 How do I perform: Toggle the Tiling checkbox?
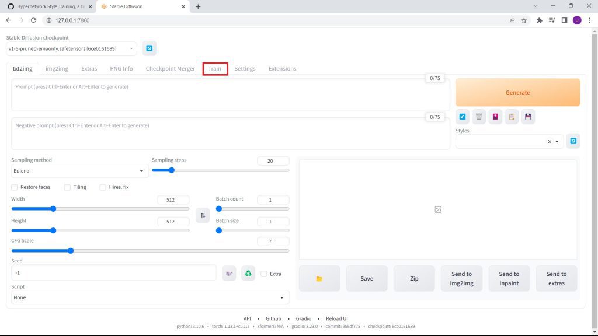(67, 187)
